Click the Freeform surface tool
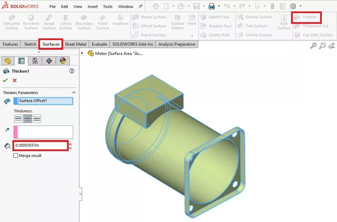The image size is (337, 222). (120, 21)
